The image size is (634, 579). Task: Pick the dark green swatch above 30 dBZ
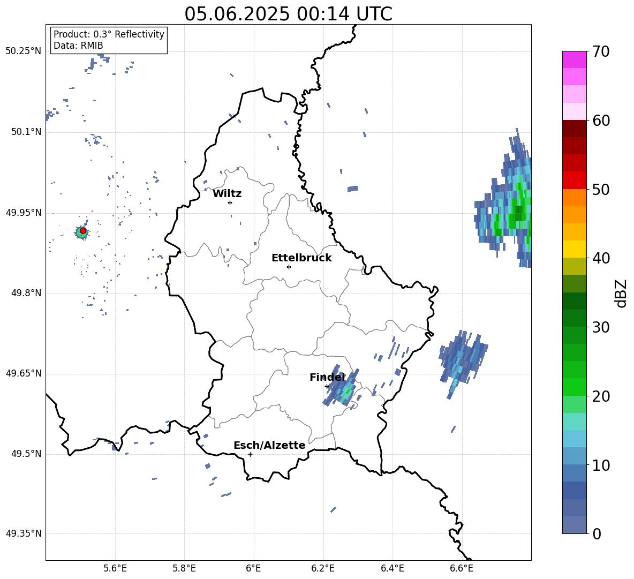coord(574,318)
